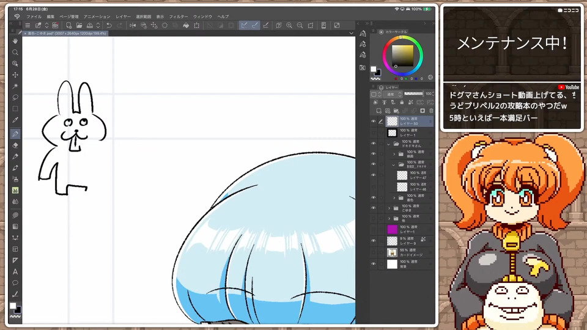Screen dimensions: 587x330
Task: Hide the 背景 layer via eye icon
Action: 373,264
